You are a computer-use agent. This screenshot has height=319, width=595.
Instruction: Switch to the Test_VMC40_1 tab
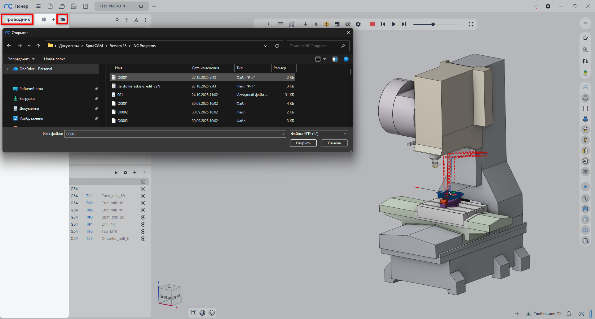[x=112, y=6]
